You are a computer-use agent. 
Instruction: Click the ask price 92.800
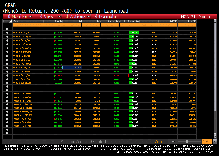pos(97,33)
